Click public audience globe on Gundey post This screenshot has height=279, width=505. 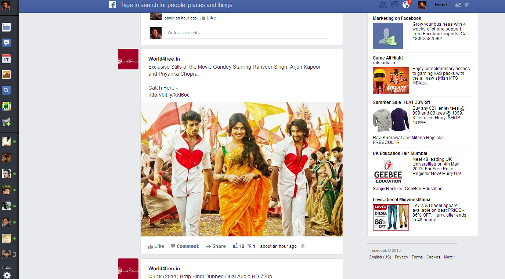(303, 246)
